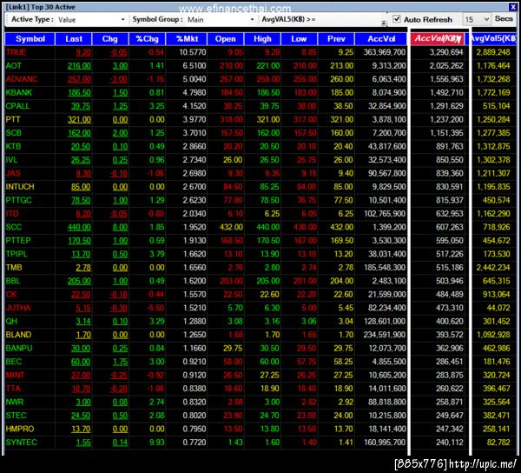Sort by the %Chg column header
The height and width of the screenshot is (473, 521).
pos(148,39)
